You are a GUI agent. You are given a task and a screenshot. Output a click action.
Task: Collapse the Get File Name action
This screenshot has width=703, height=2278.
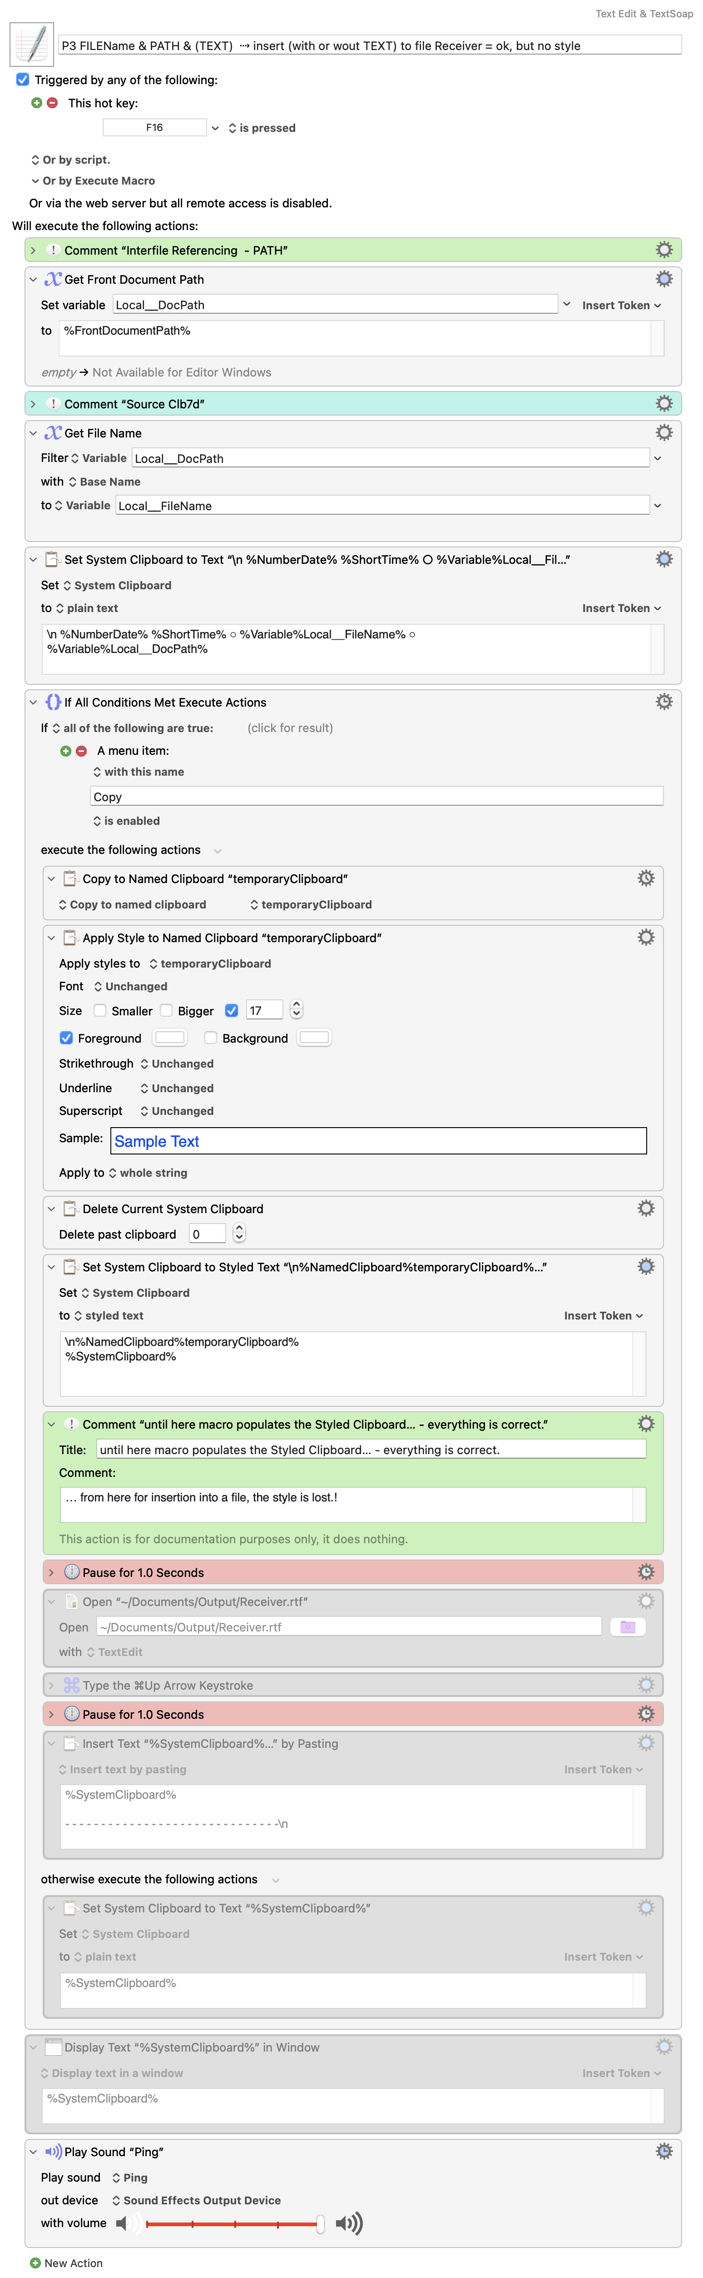33,433
